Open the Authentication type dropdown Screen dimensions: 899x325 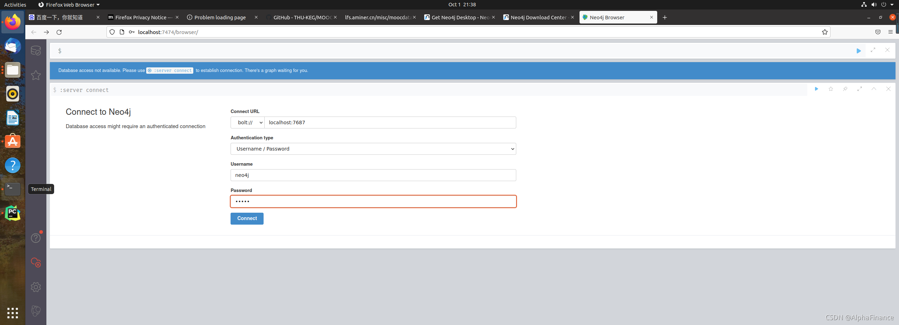pyautogui.click(x=373, y=149)
